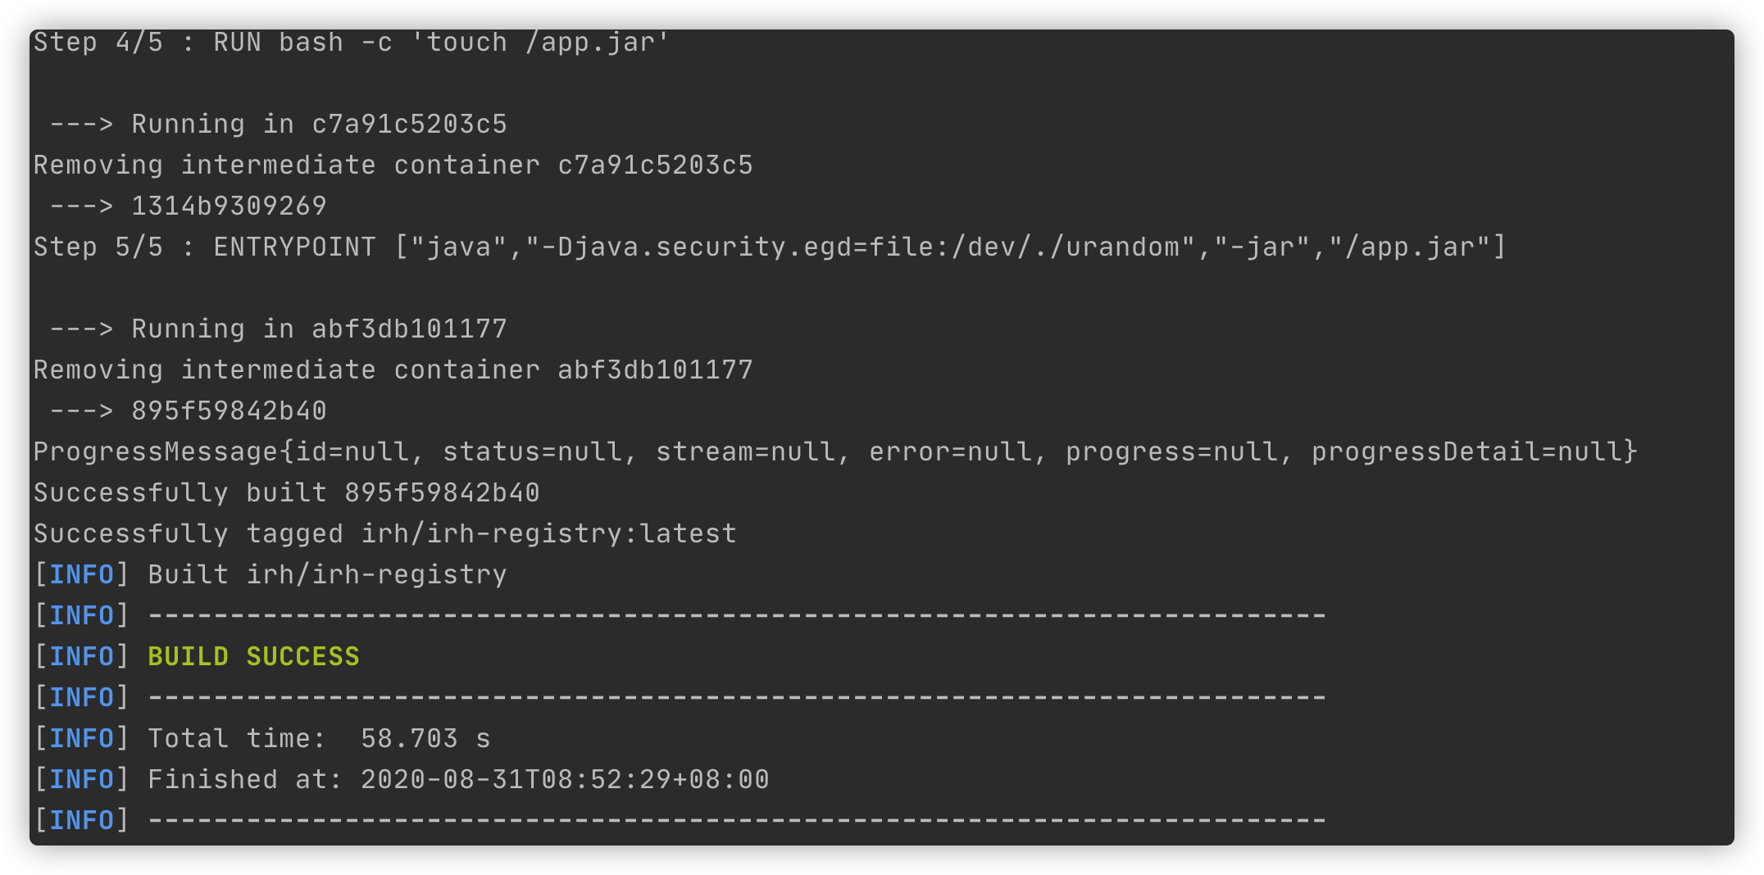This screenshot has height=875, width=1764.
Task: Click the 'Running in abf3db101177' line
Action: (279, 329)
